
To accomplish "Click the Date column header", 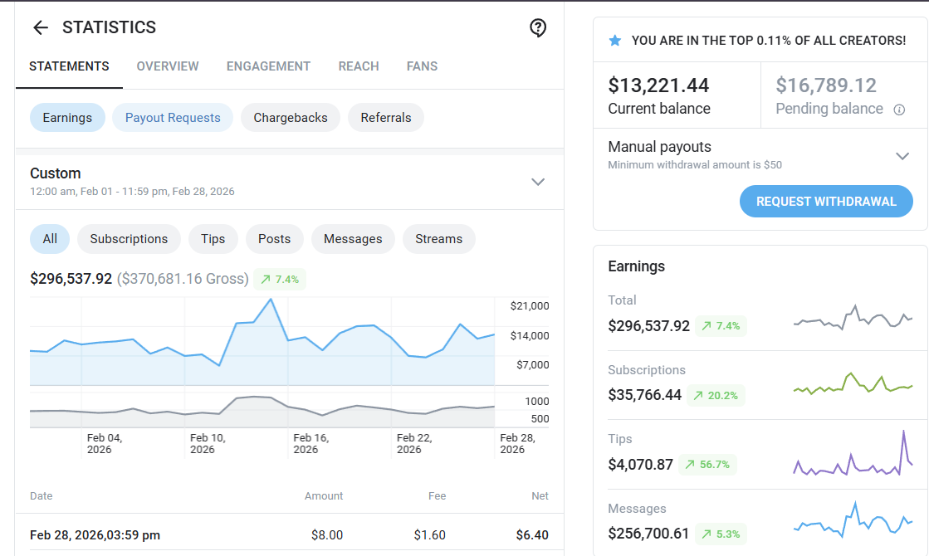I will click(42, 496).
